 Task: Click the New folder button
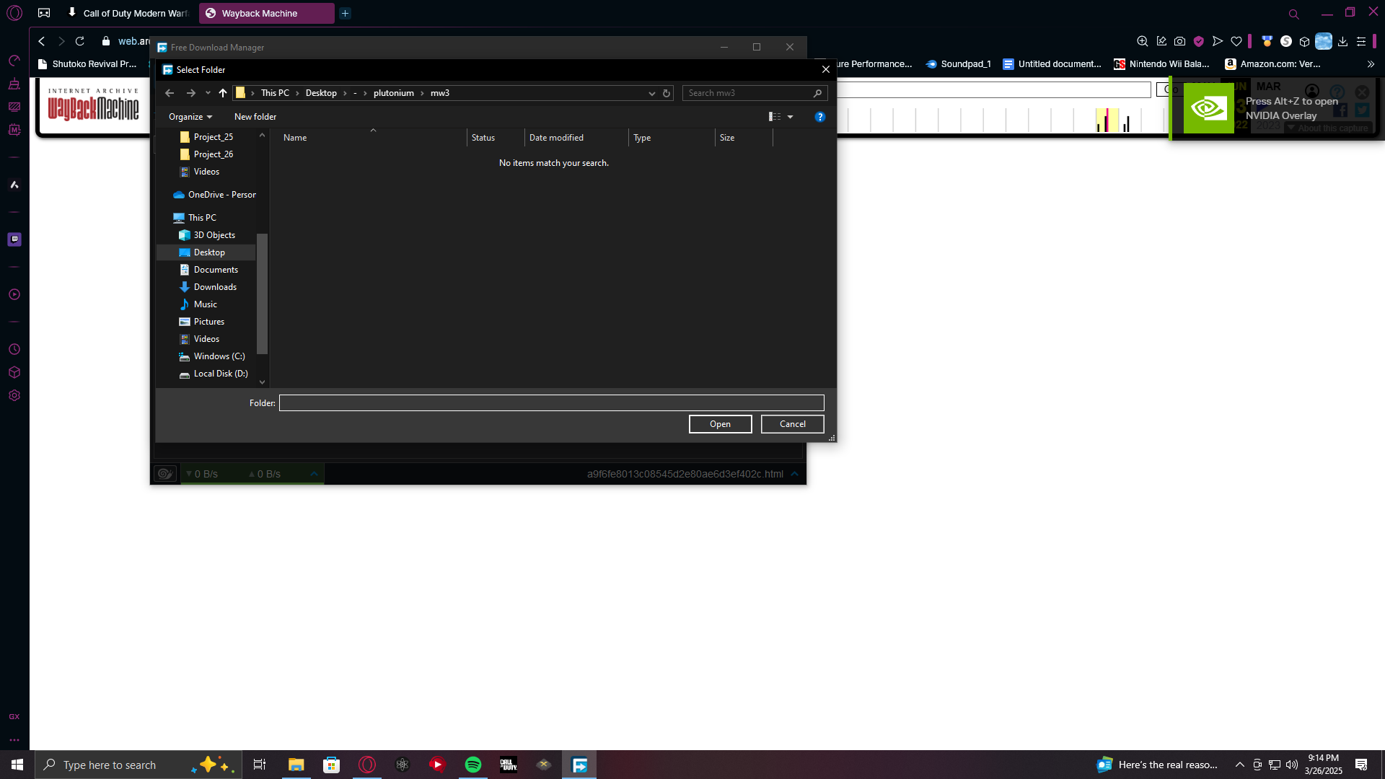coord(255,117)
